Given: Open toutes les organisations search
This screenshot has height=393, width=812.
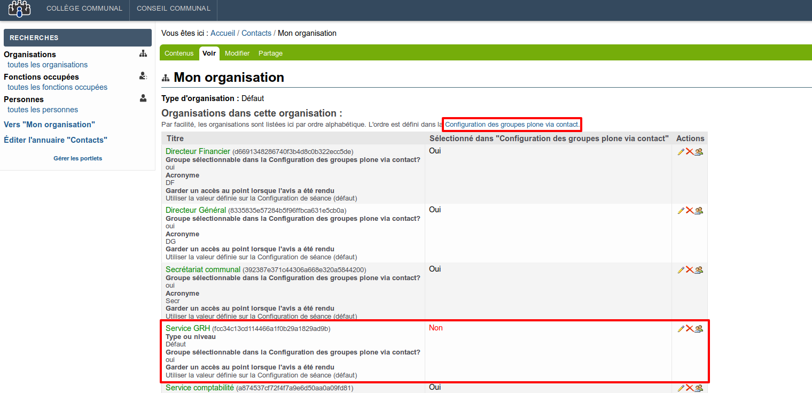Looking at the screenshot, I should (x=48, y=65).
